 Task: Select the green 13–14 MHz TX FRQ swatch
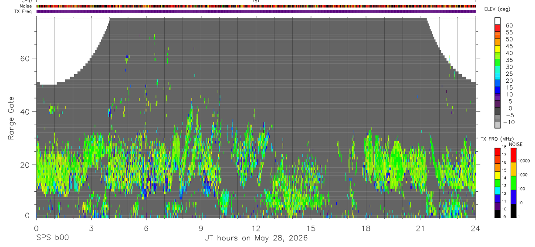click(498, 182)
